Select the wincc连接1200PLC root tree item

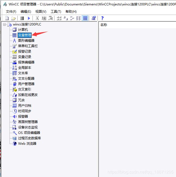pyautogui.click(x=27, y=24)
